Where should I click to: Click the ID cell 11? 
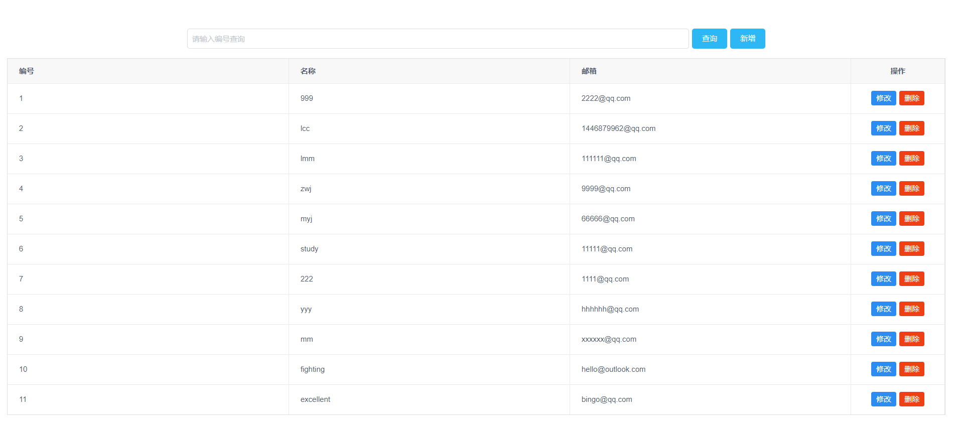click(x=23, y=399)
